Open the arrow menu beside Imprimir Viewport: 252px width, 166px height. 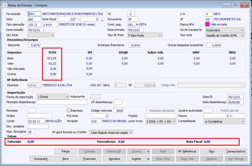149,159
